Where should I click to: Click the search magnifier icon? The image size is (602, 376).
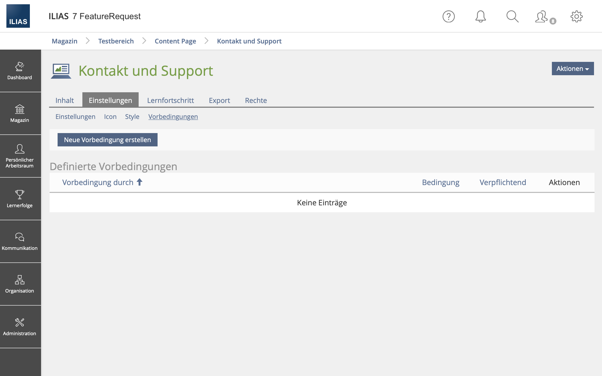(x=512, y=17)
